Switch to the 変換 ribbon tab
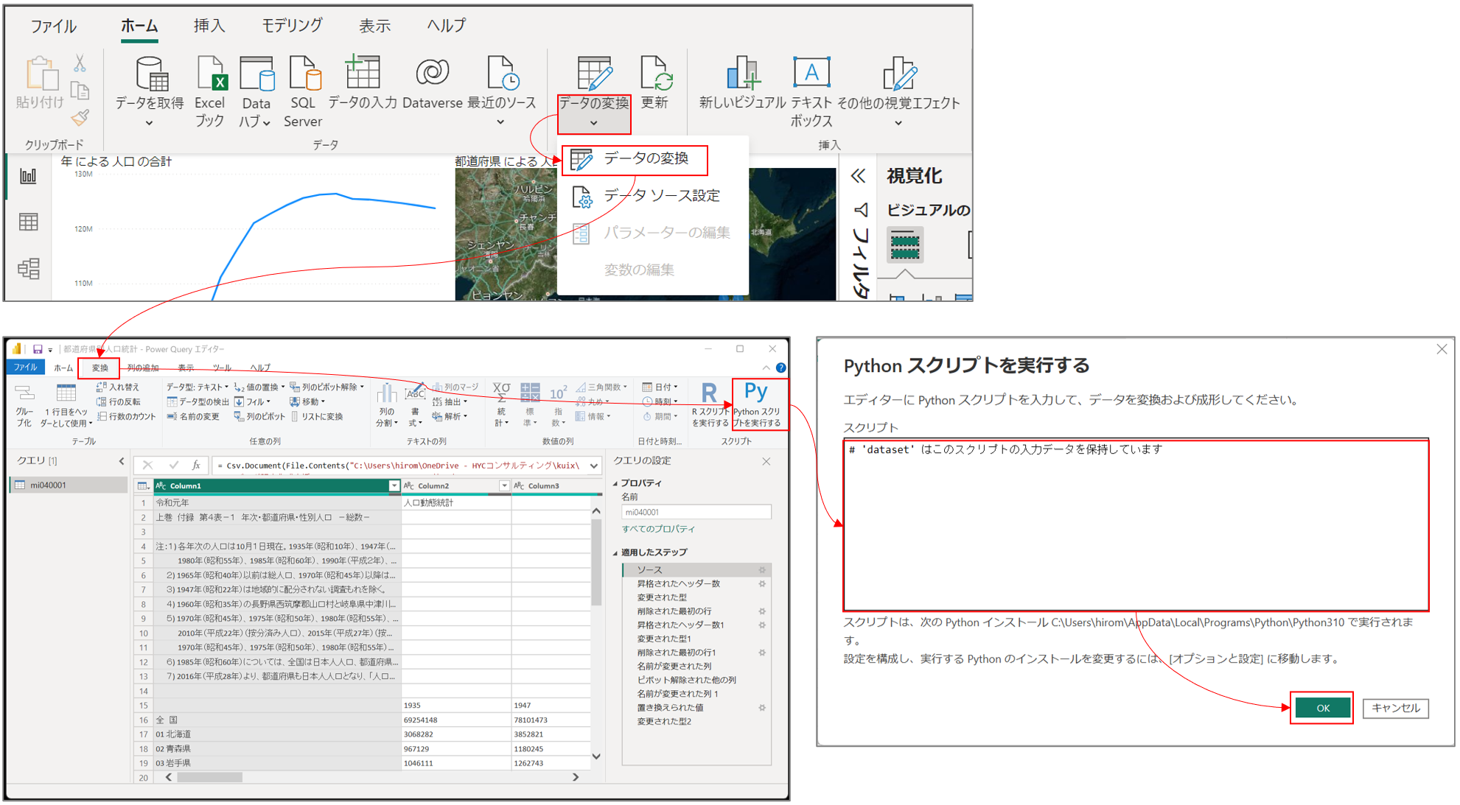 click(99, 368)
